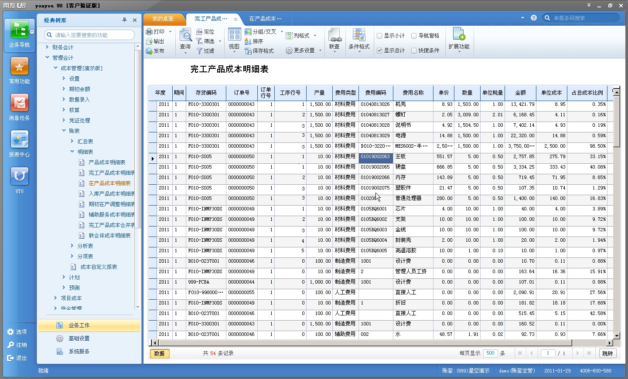This screenshot has height=379, width=628.
Task: Switch to 在产品成本 tab
Action: [x=265, y=19]
